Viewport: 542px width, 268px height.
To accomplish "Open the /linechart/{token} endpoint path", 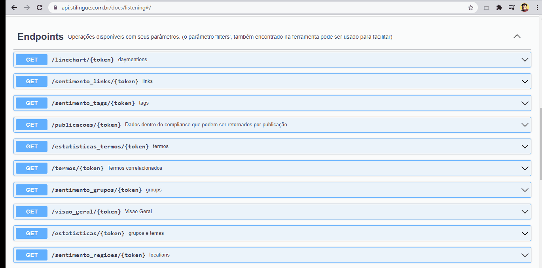I will click(83, 60).
